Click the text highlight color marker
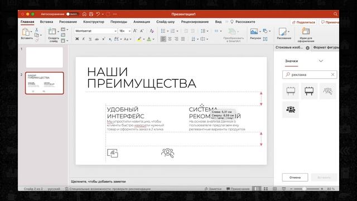This screenshot has width=357, height=201. [139, 39]
